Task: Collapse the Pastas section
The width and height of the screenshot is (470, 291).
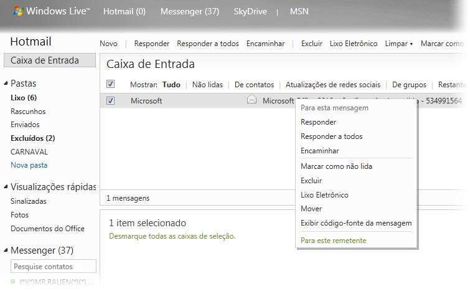Action: coord(6,83)
